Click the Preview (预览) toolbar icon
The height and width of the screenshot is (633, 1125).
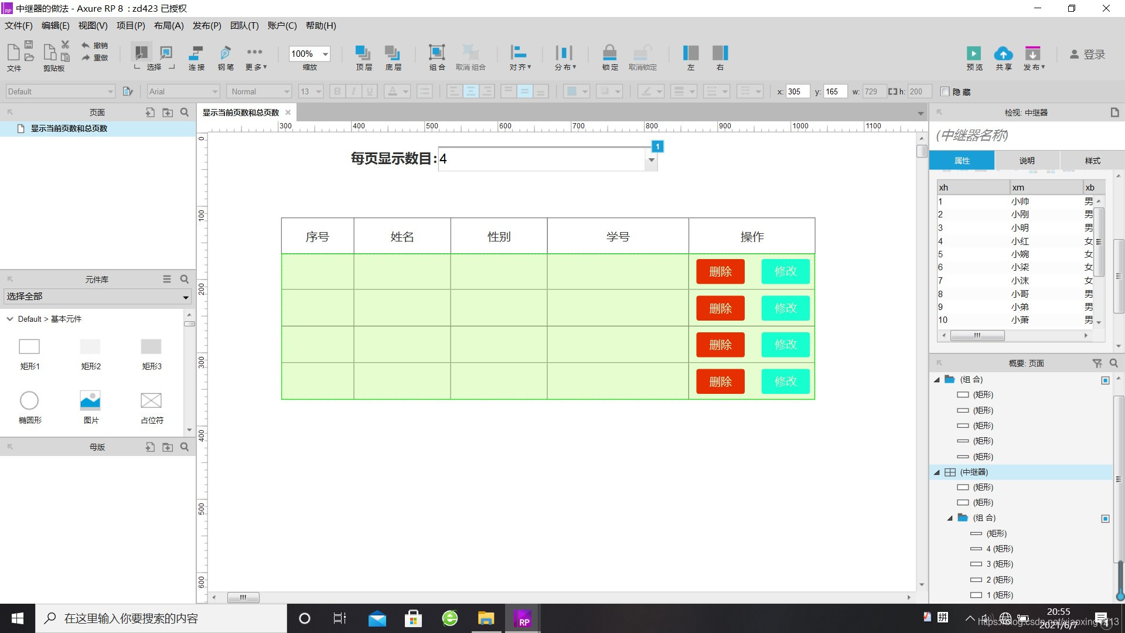pyautogui.click(x=974, y=53)
